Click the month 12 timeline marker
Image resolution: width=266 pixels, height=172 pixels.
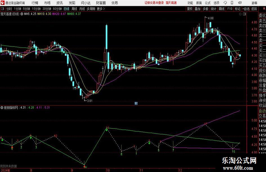point(180,170)
